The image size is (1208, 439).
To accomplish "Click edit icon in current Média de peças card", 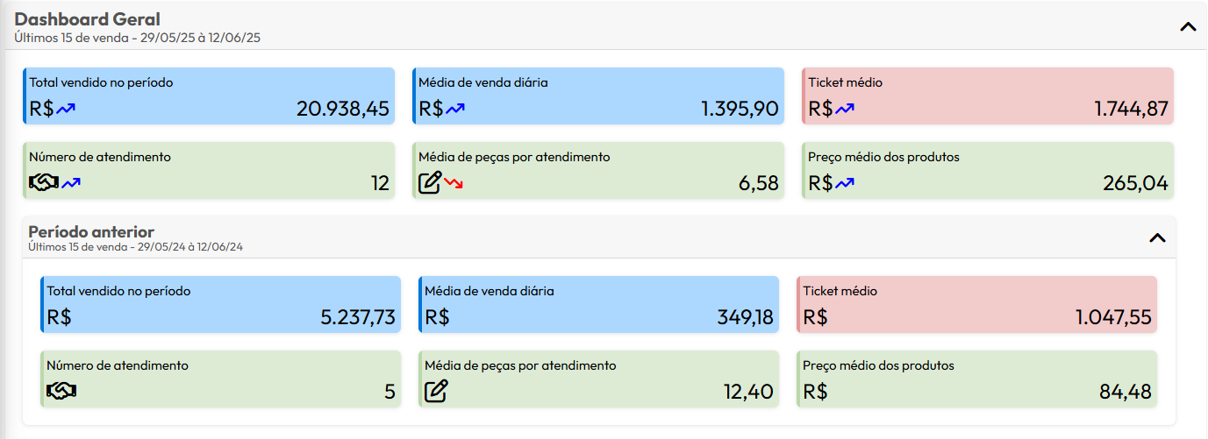I will click(430, 183).
